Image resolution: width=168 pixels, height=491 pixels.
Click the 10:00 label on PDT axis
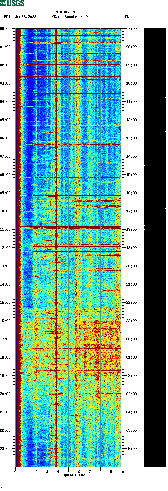pos(5,211)
